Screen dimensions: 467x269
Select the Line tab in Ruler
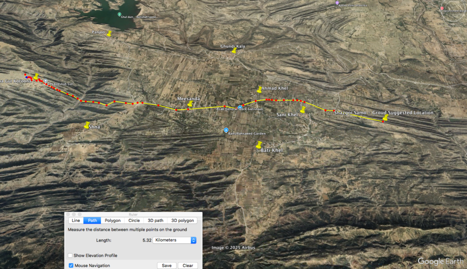[x=76, y=220]
